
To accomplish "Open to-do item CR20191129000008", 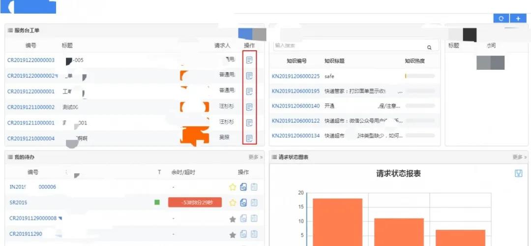I will (x=33, y=218).
